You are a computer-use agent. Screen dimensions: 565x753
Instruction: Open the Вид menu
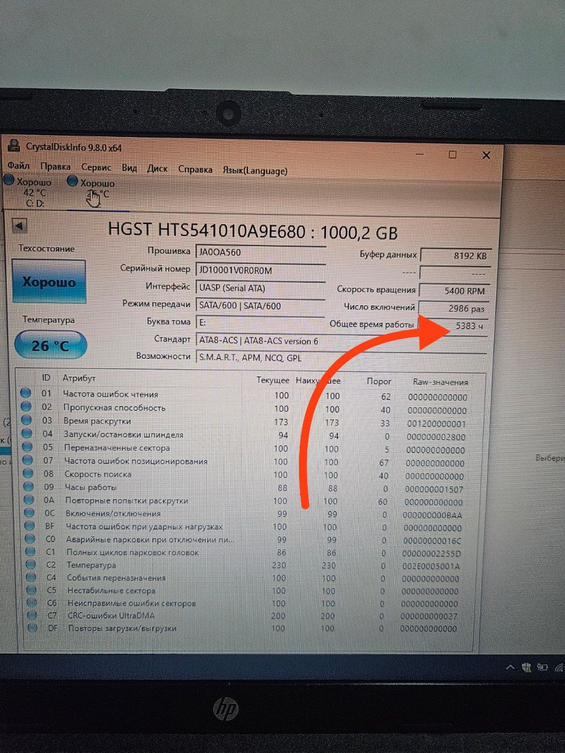129,168
